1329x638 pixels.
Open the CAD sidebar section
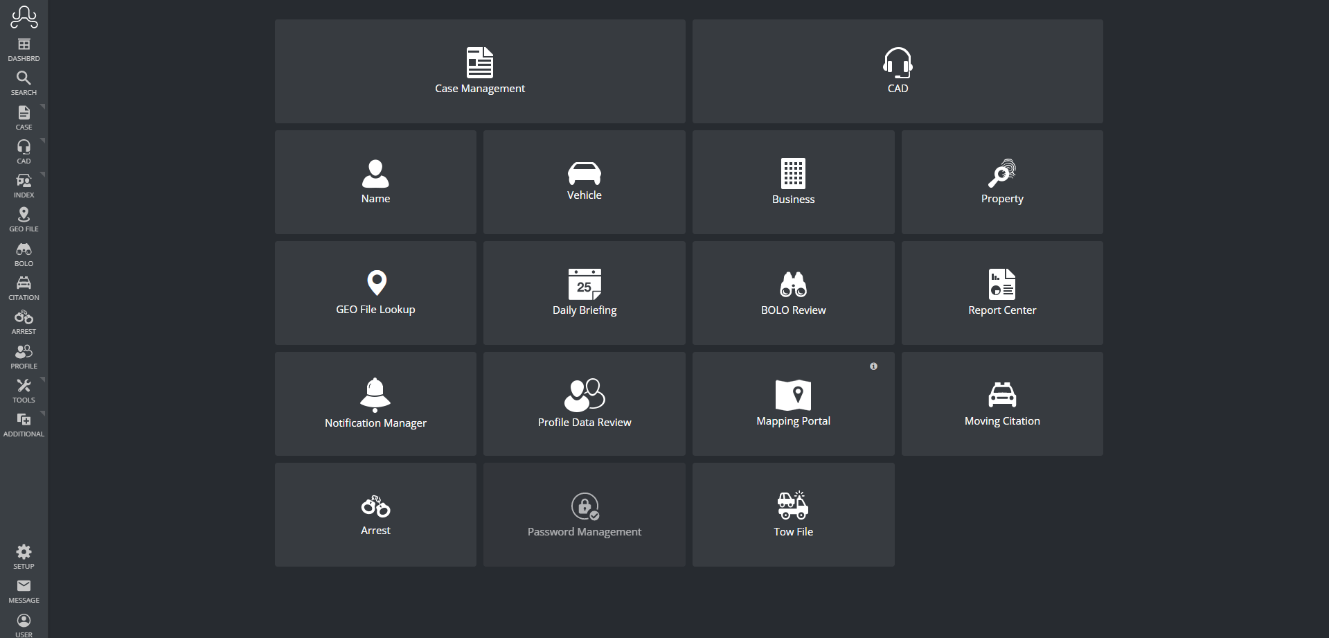23,149
